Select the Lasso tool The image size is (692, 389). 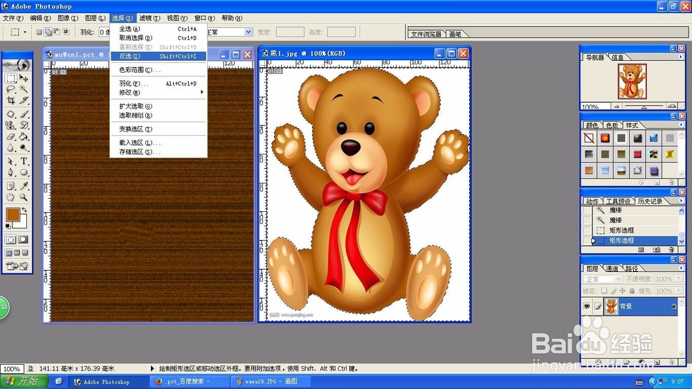coord(11,89)
